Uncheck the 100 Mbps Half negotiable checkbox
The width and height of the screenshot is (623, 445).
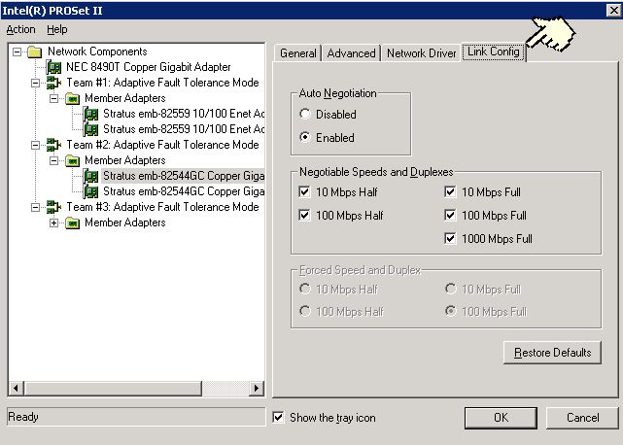304,216
